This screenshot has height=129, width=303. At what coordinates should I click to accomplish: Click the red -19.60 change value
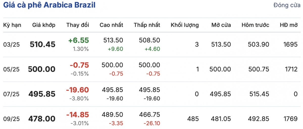pyautogui.click(x=77, y=90)
